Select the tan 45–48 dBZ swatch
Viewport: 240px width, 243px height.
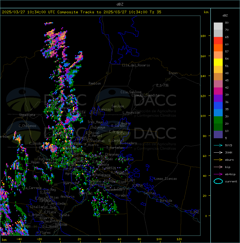[218, 76]
